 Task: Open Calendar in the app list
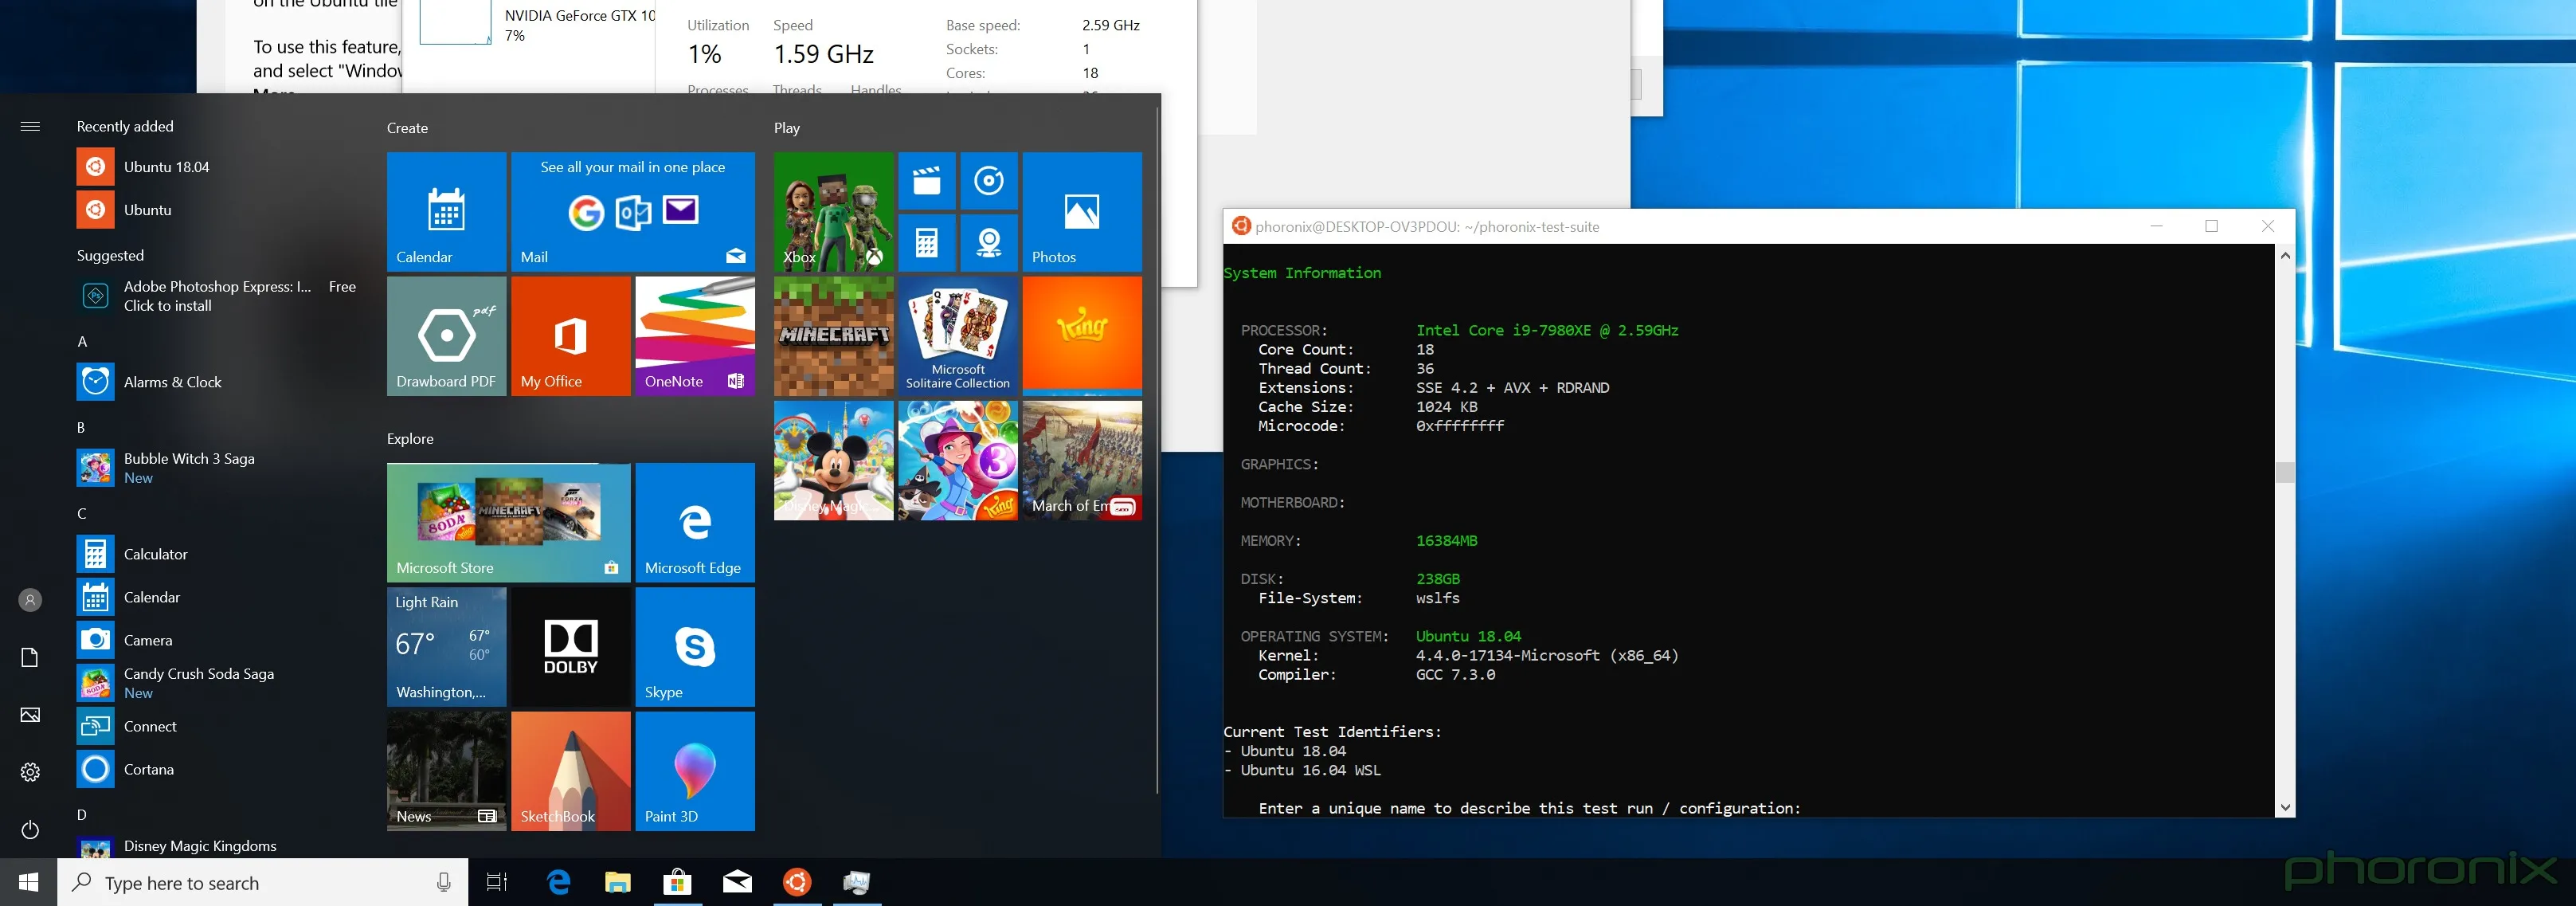point(217,597)
